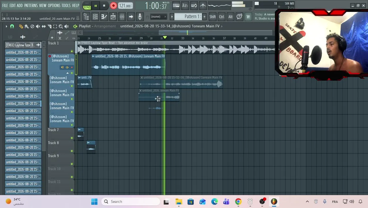Toggle record arm dot on the selected @shzoom track
368x208 pixels.
pos(72,67)
